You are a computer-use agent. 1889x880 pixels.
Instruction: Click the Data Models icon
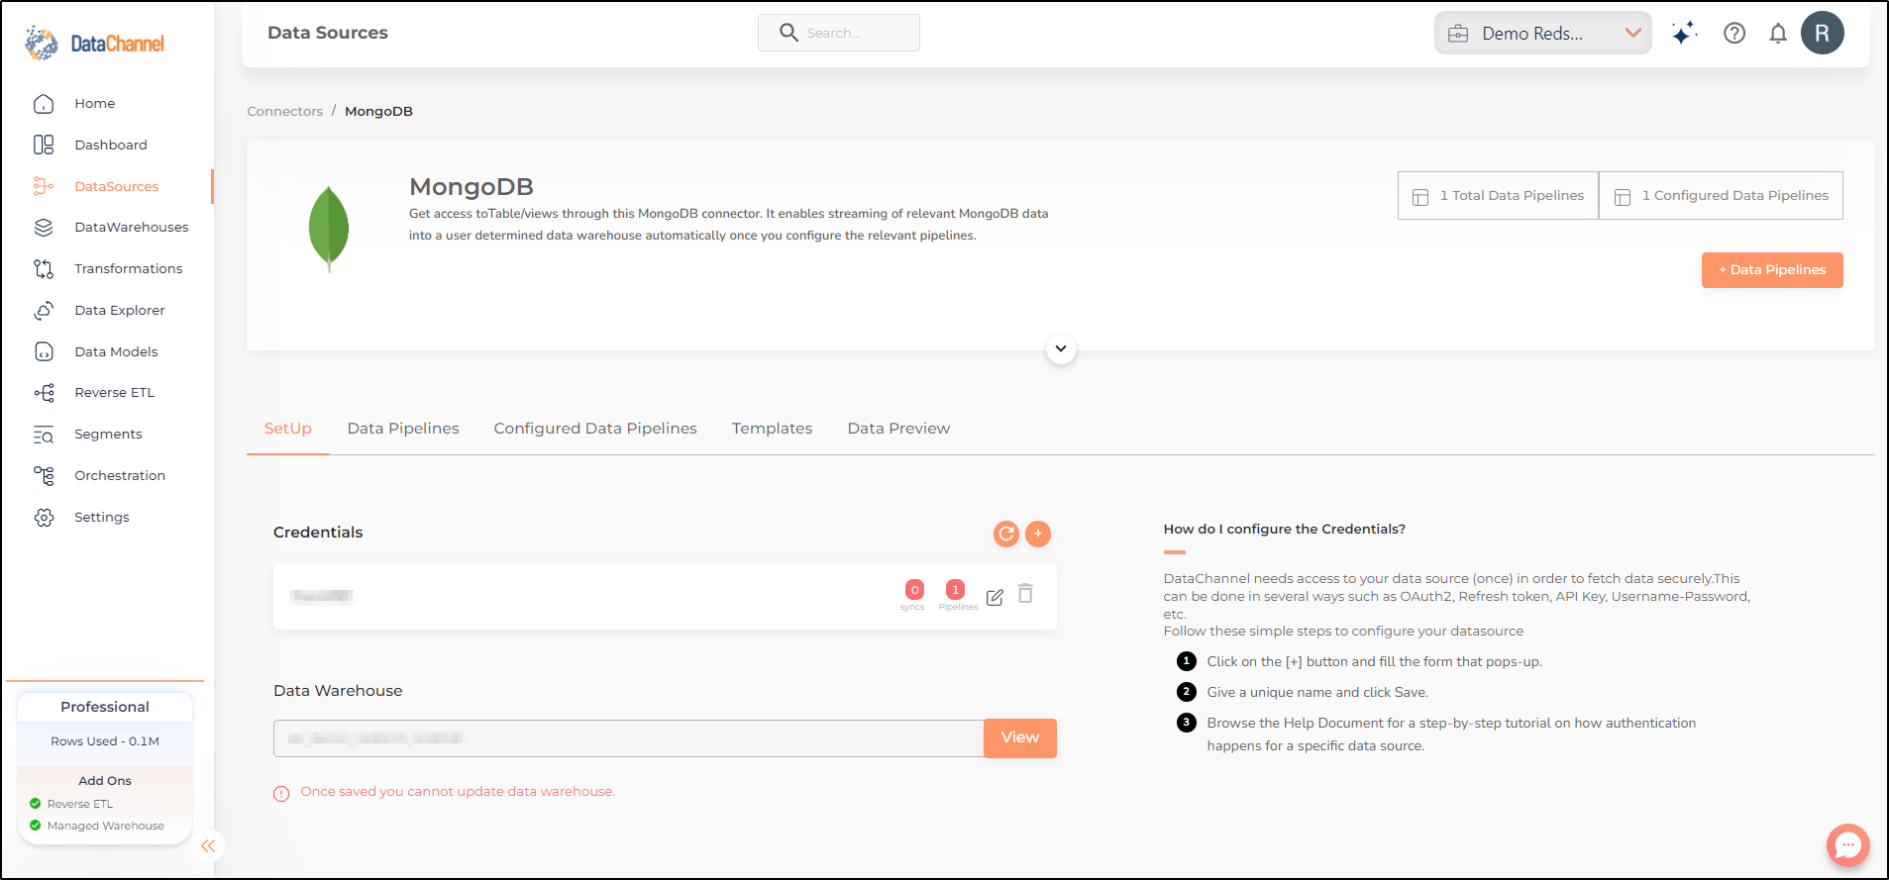[x=44, y=351]
